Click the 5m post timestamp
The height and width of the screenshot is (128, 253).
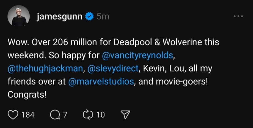pos(103,17)
